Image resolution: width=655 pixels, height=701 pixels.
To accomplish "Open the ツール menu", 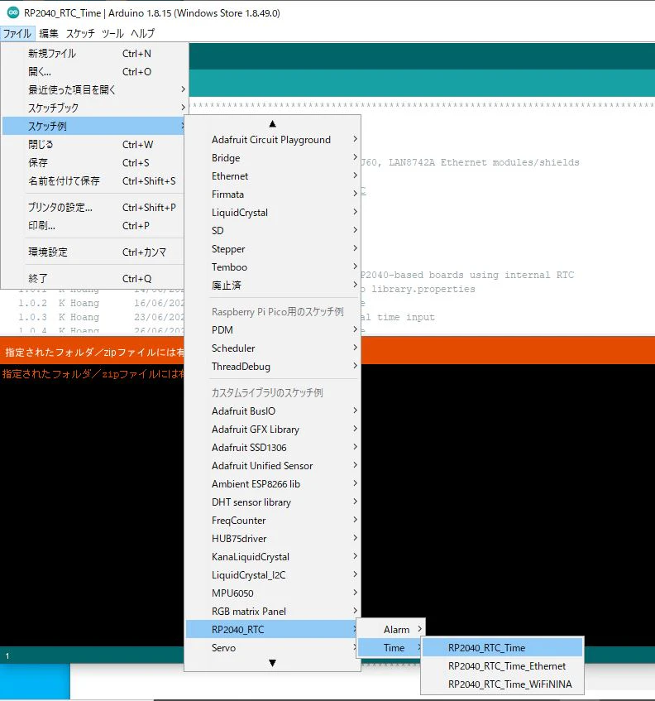I will pos(112,34).
